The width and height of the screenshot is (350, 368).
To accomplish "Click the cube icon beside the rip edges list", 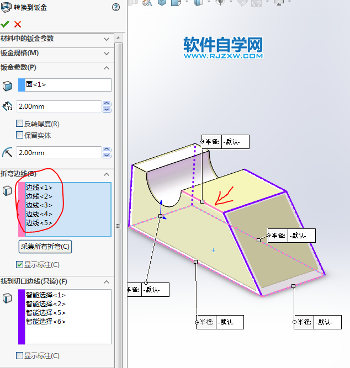I will click(7, 298).
